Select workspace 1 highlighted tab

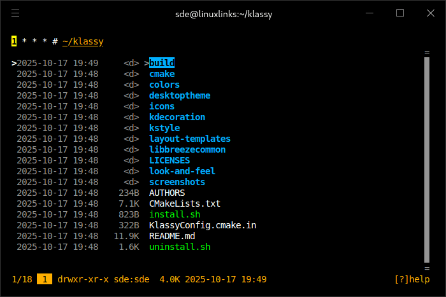[x=13, y=41]
